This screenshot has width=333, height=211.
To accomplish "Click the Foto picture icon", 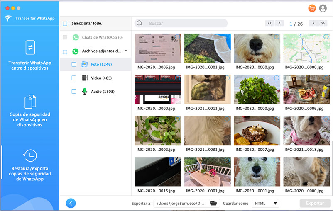I will pyautogui.click(x=85, y=65).
